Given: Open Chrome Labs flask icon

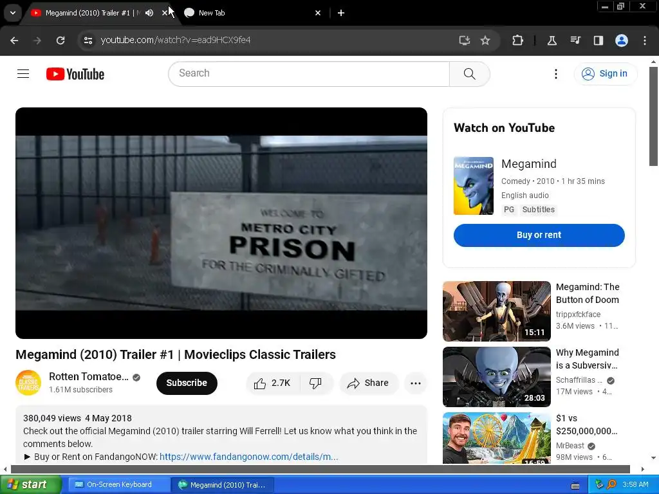Looking at the screenshot, I should click(552, 41).
